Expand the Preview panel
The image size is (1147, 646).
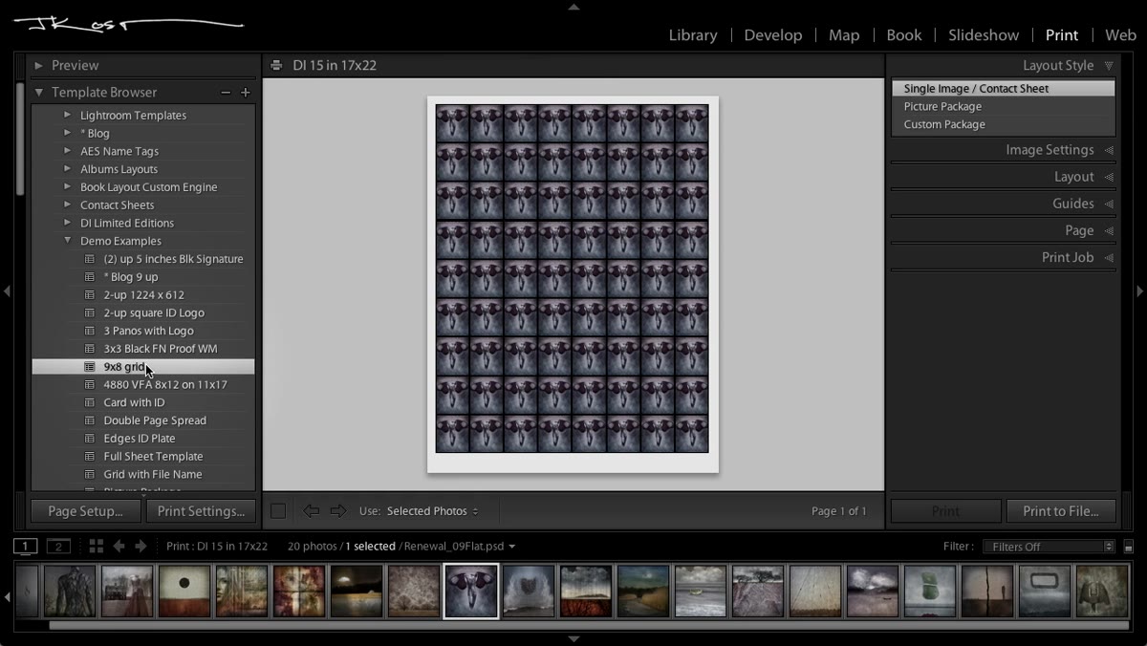click(x=38, y=66)
